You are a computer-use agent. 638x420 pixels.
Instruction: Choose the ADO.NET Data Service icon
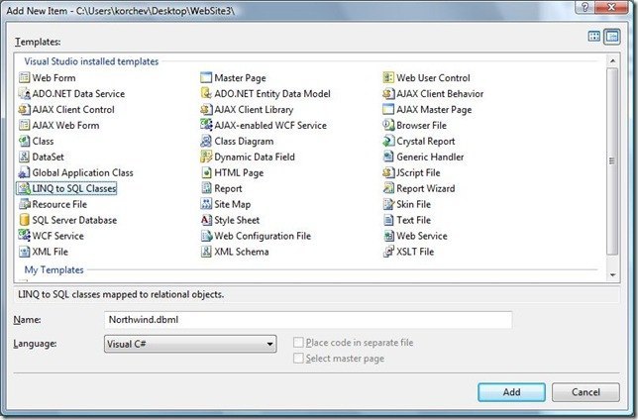25,93
